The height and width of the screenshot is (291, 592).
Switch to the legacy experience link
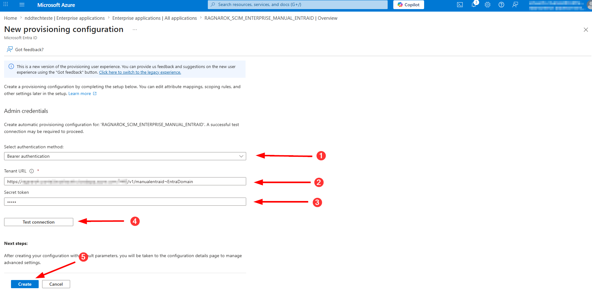(x=140, y=72)
